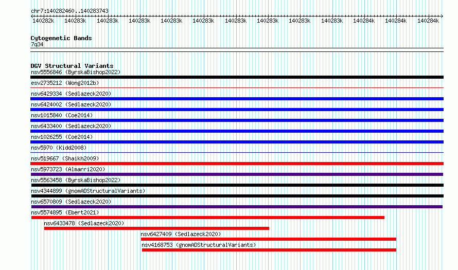Click the ruler's right arrow end
Image resolution: width=458 pixels, height=270 pixels.
click(x=442, y=16)
